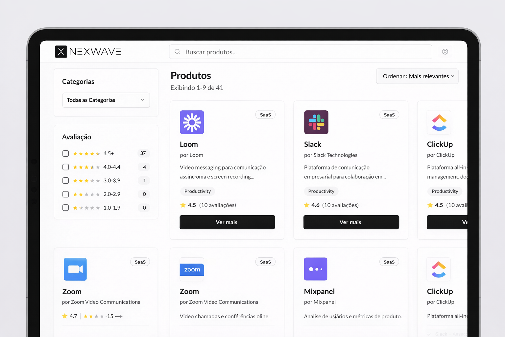Click Productivity tag on Slack card

click(x=321, y=191)
